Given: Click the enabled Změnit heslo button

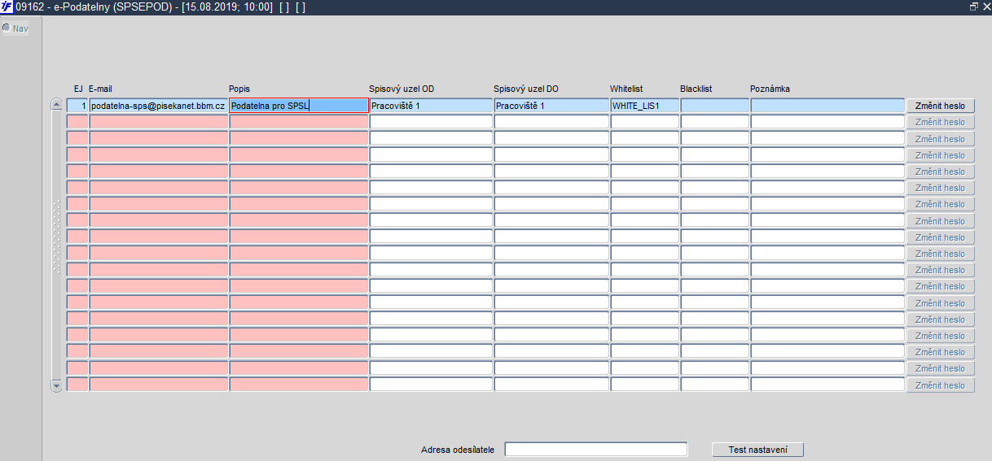Looking at the screenshot, I should point(941,106).
